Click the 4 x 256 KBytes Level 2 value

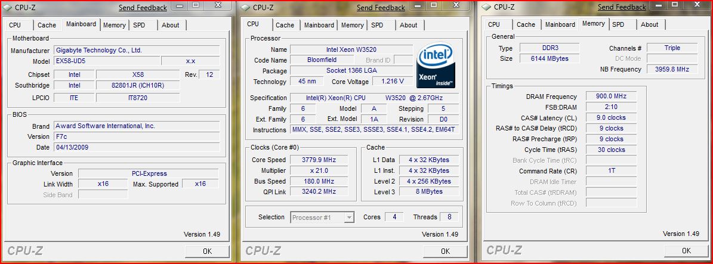(429, 181)
